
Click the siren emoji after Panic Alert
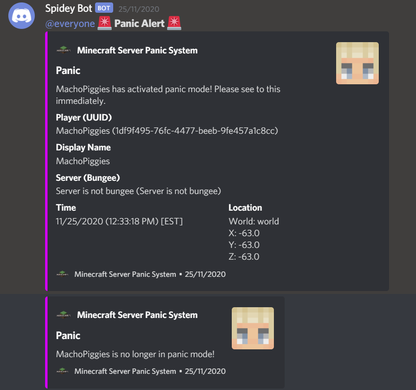tap(174, 23)
